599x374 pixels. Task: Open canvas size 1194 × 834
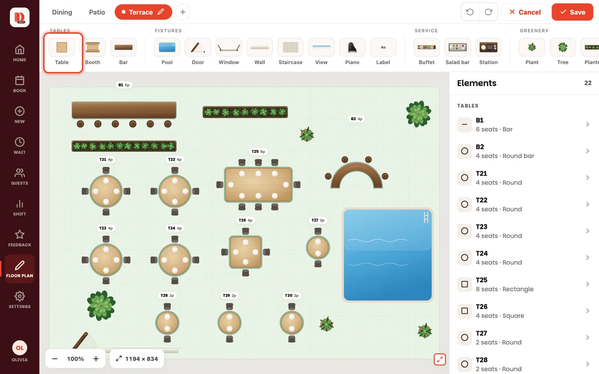[137, 359]
